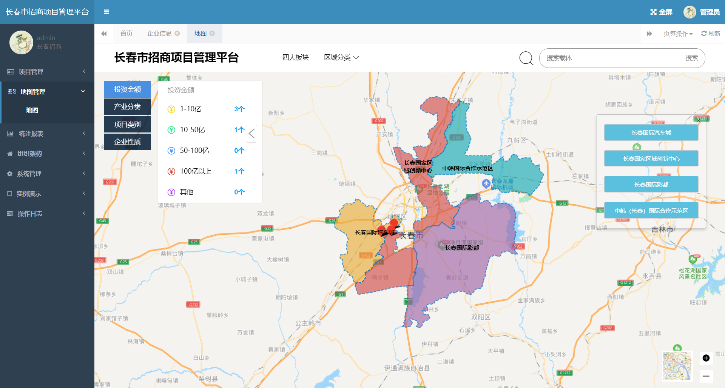Click the 1个 count for 100亿以上

click(x=239, y=171)
